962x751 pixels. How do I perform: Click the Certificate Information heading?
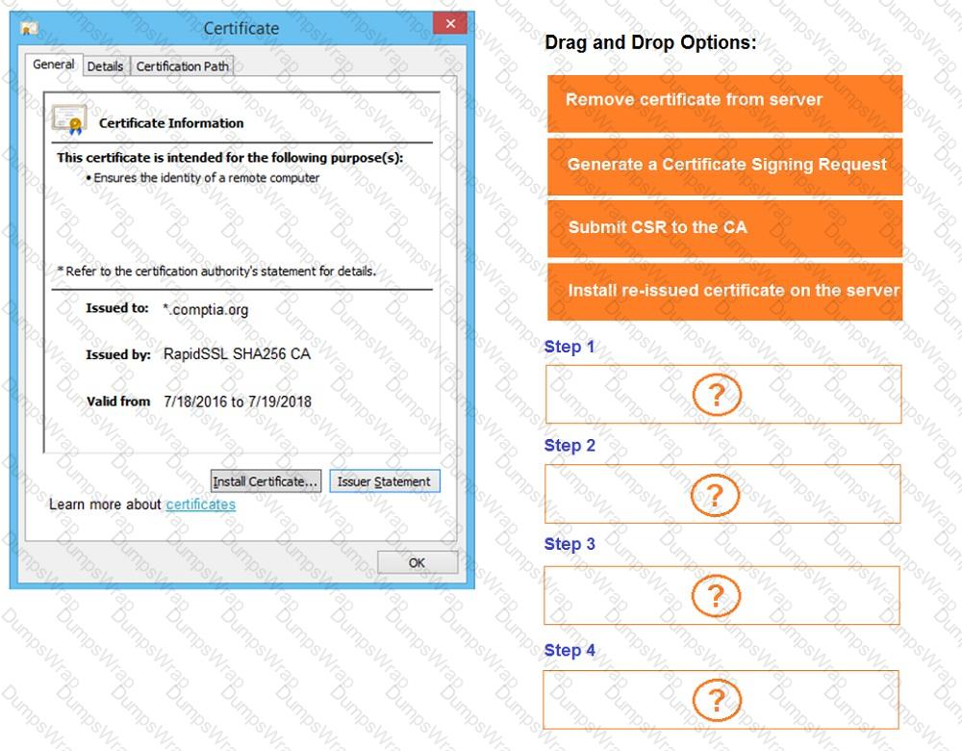pyautogui.click(x=171, y=123)
